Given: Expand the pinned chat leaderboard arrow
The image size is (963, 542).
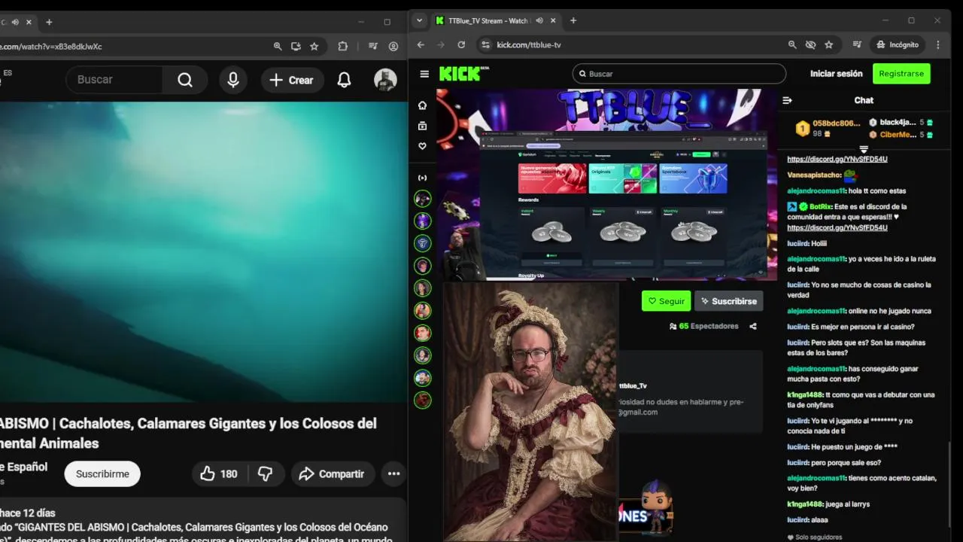Looking at the screenshot, I should point(864,149).
